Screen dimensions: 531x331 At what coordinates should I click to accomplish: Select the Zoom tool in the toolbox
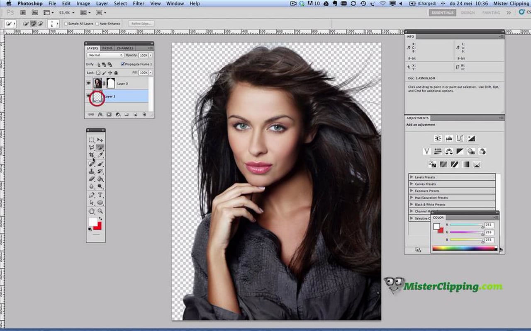(100, 211)
